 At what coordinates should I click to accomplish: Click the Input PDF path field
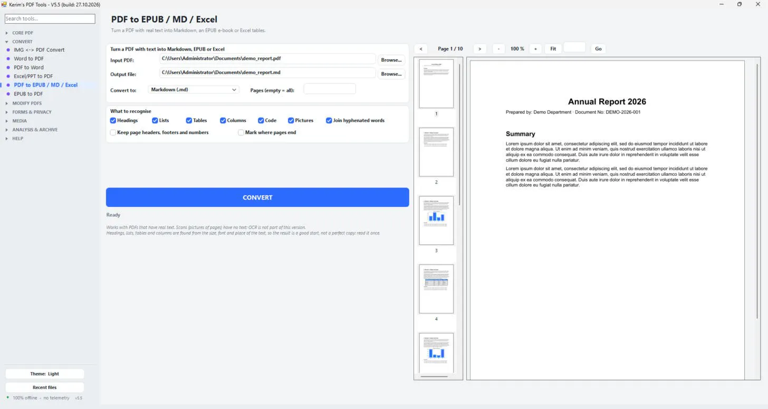click(x=267, y=59)
